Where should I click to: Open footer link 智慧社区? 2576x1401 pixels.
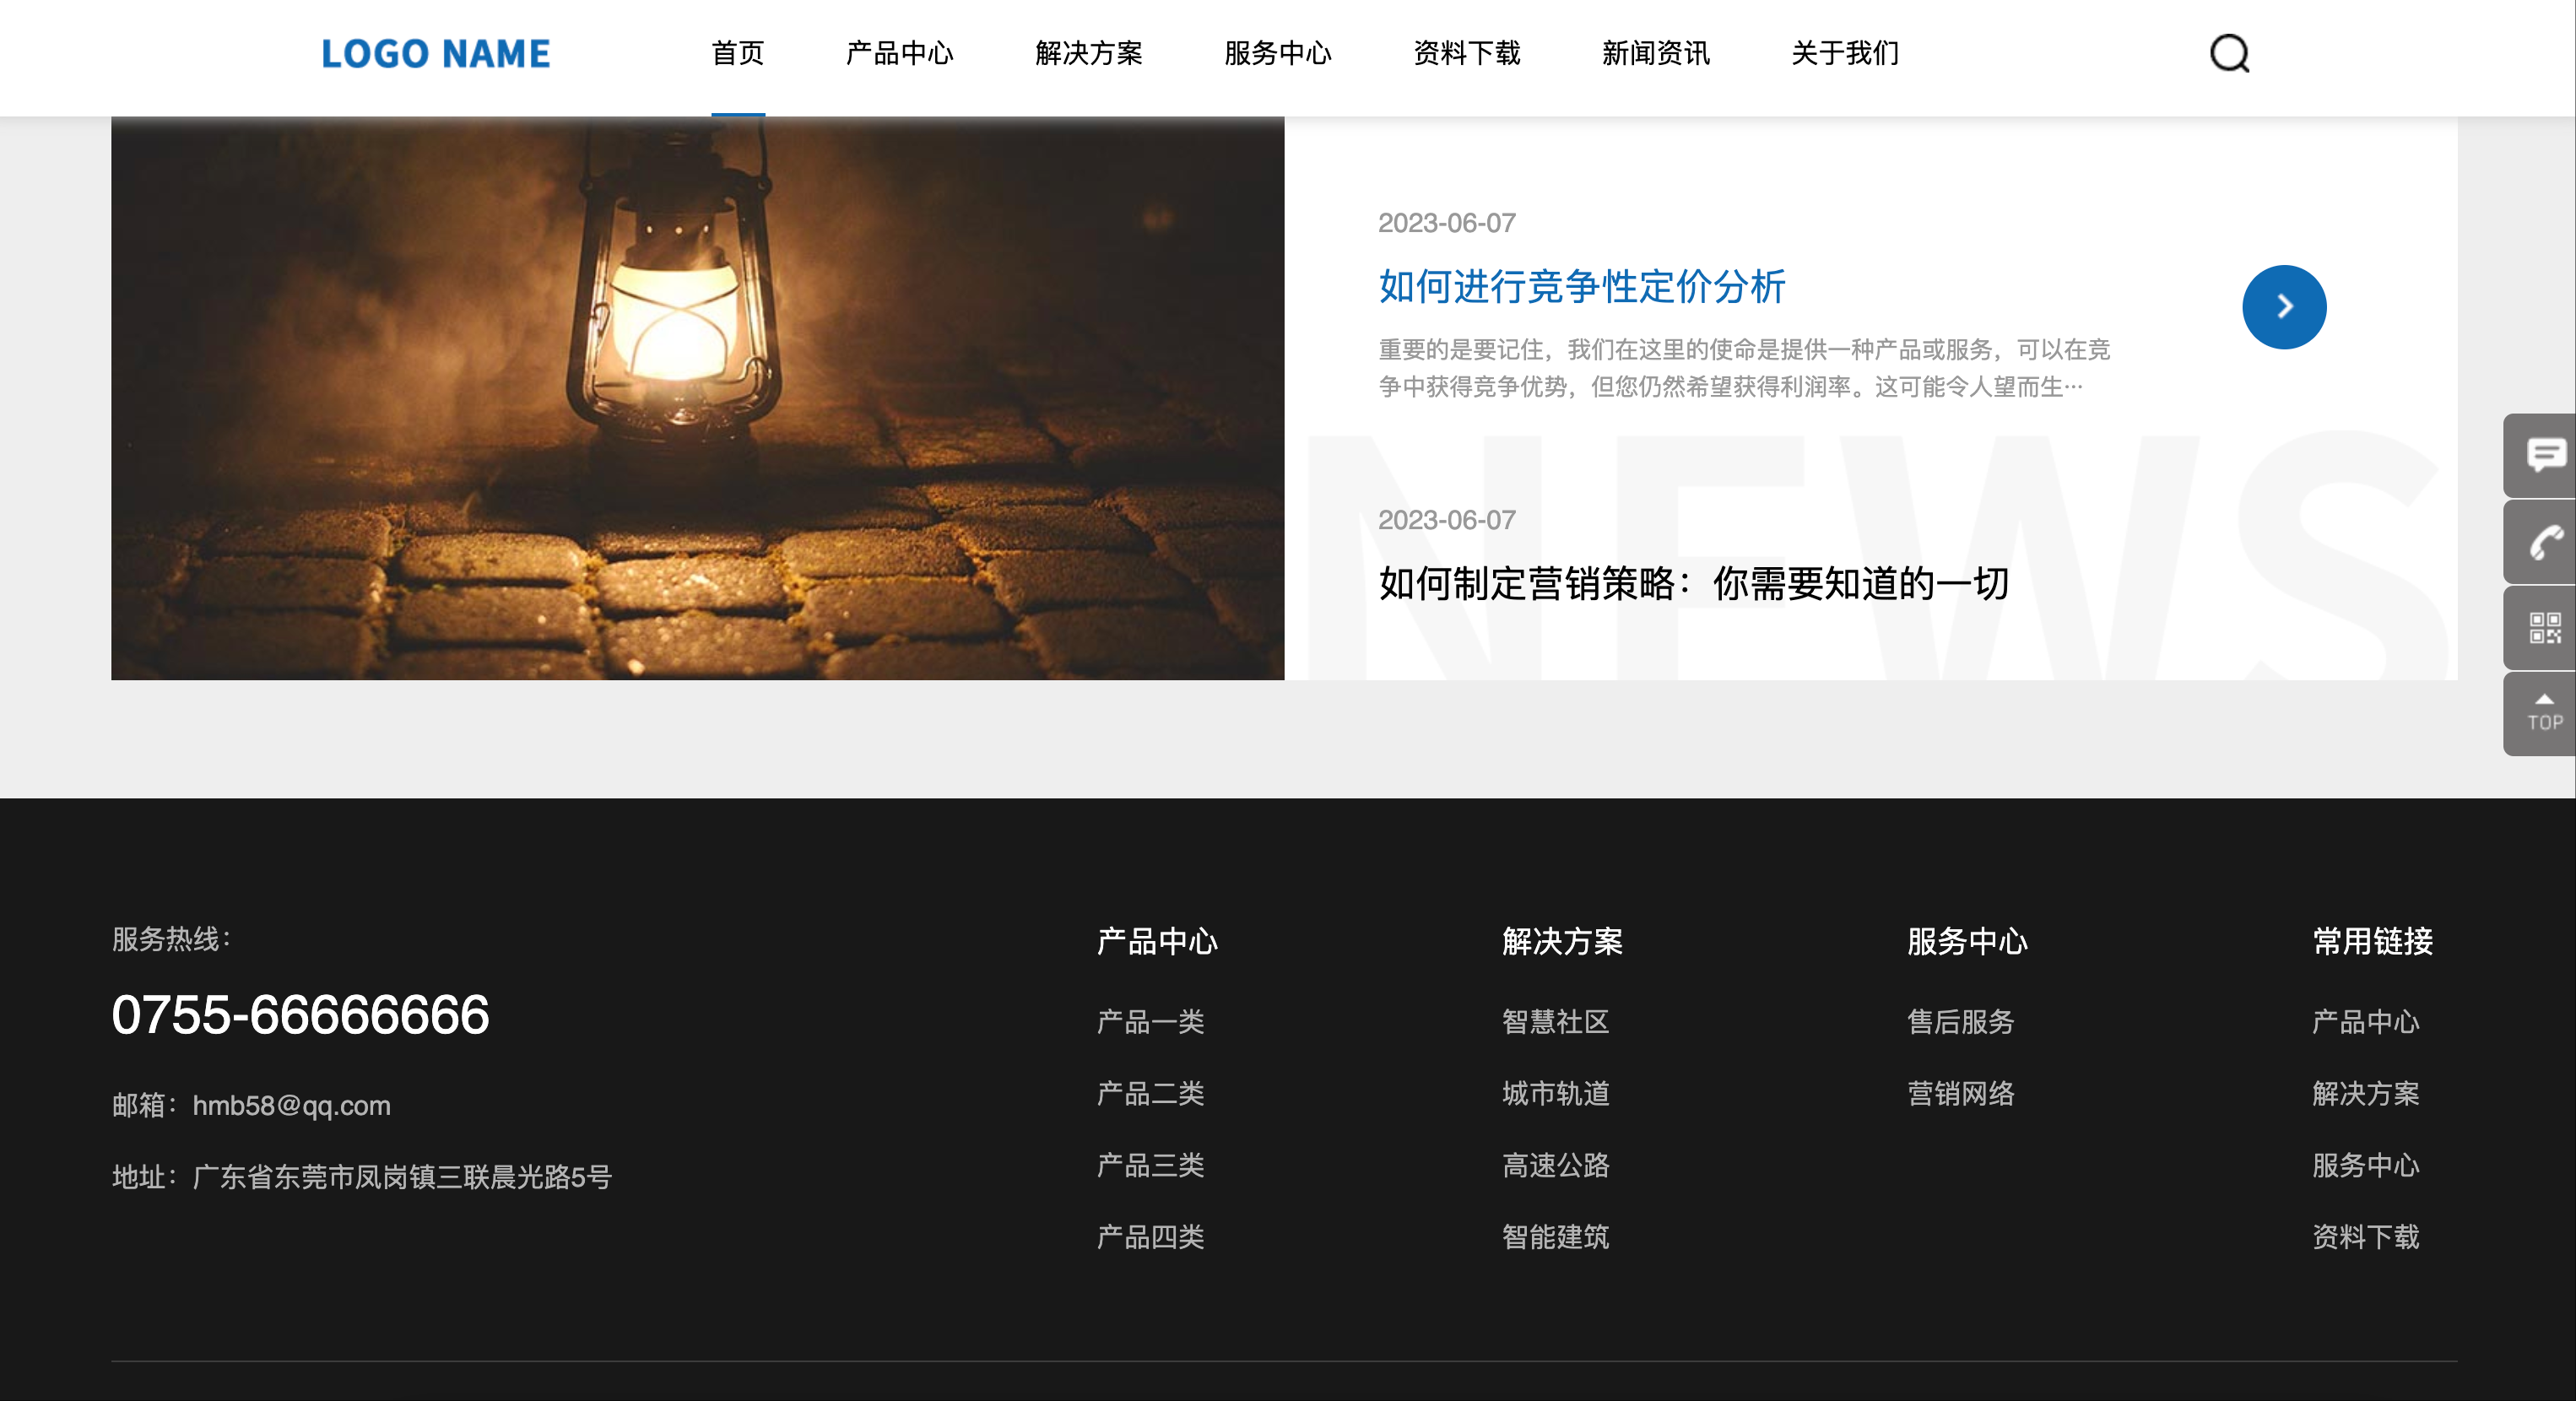click(x=1556, y=1022)
